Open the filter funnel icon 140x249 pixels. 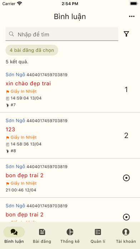126,34
